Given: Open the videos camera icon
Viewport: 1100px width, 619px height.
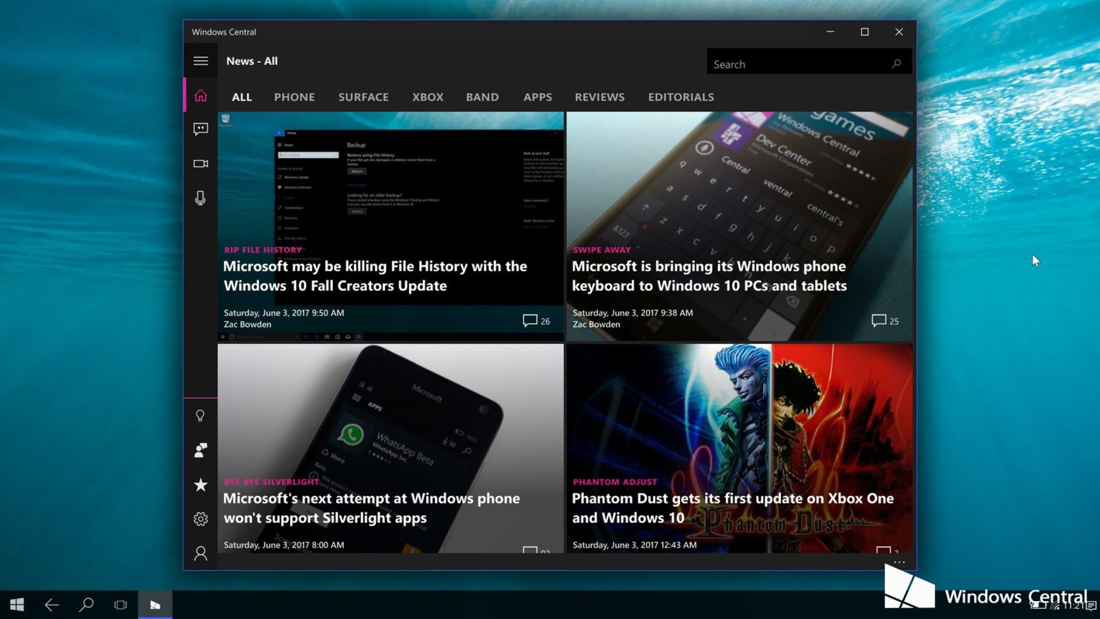Looking at the screenshot, I should pos(201,164).
